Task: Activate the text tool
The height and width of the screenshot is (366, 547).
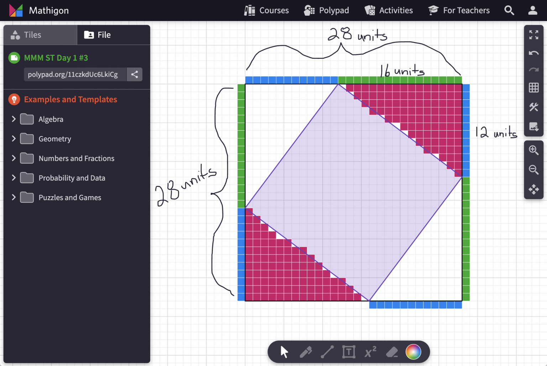Action: tap(349, 352)
